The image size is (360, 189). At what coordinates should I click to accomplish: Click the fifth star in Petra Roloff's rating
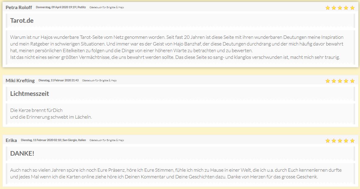pos(352,8)
